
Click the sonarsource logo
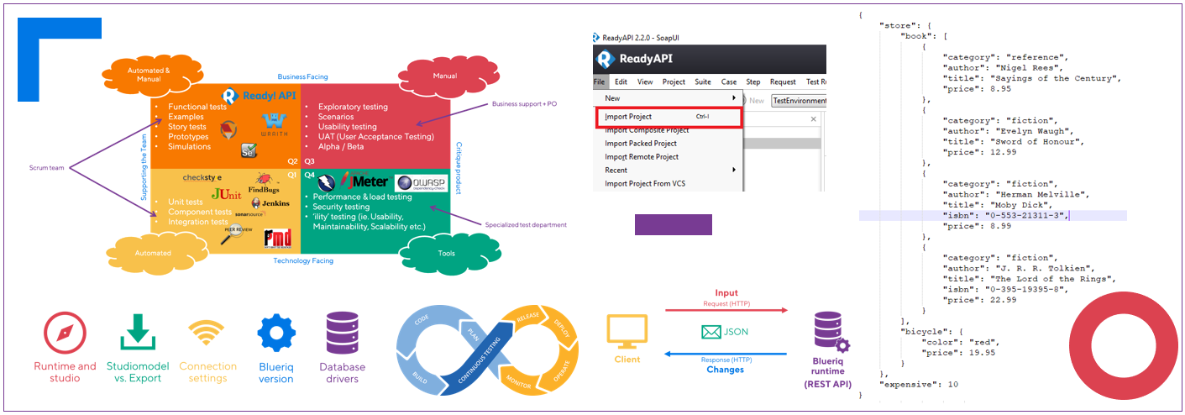coord(249,215)
